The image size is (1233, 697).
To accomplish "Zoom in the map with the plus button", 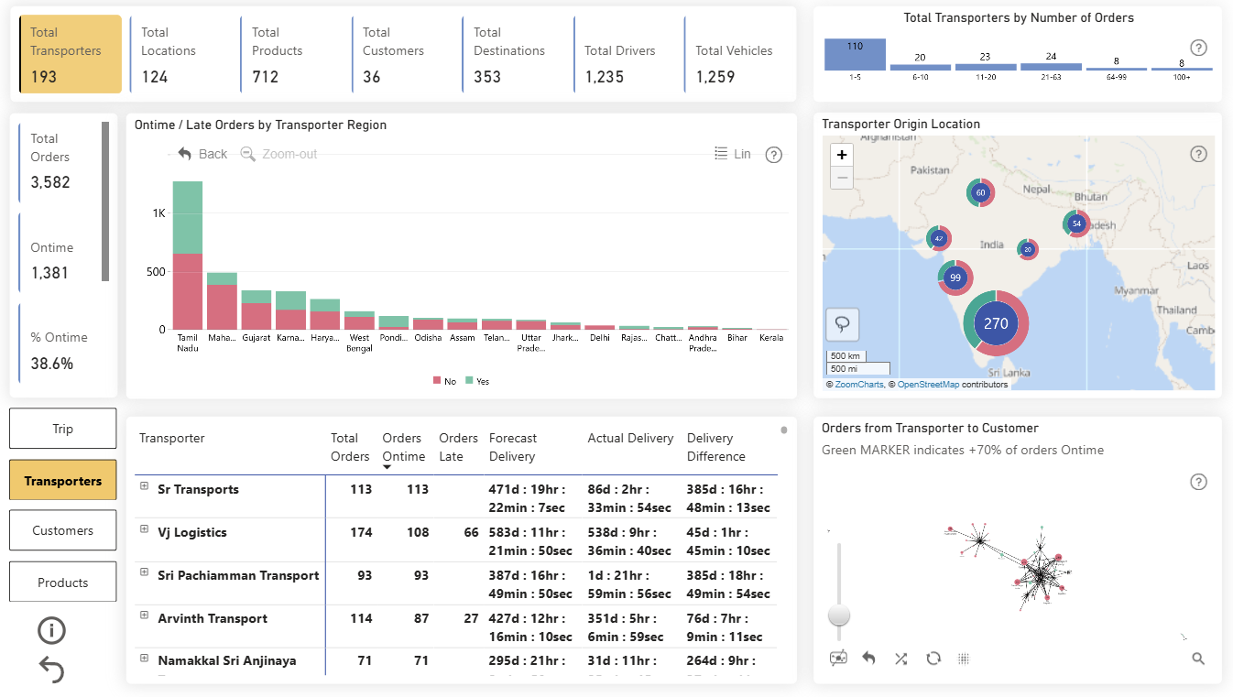I will click(842, 155).
